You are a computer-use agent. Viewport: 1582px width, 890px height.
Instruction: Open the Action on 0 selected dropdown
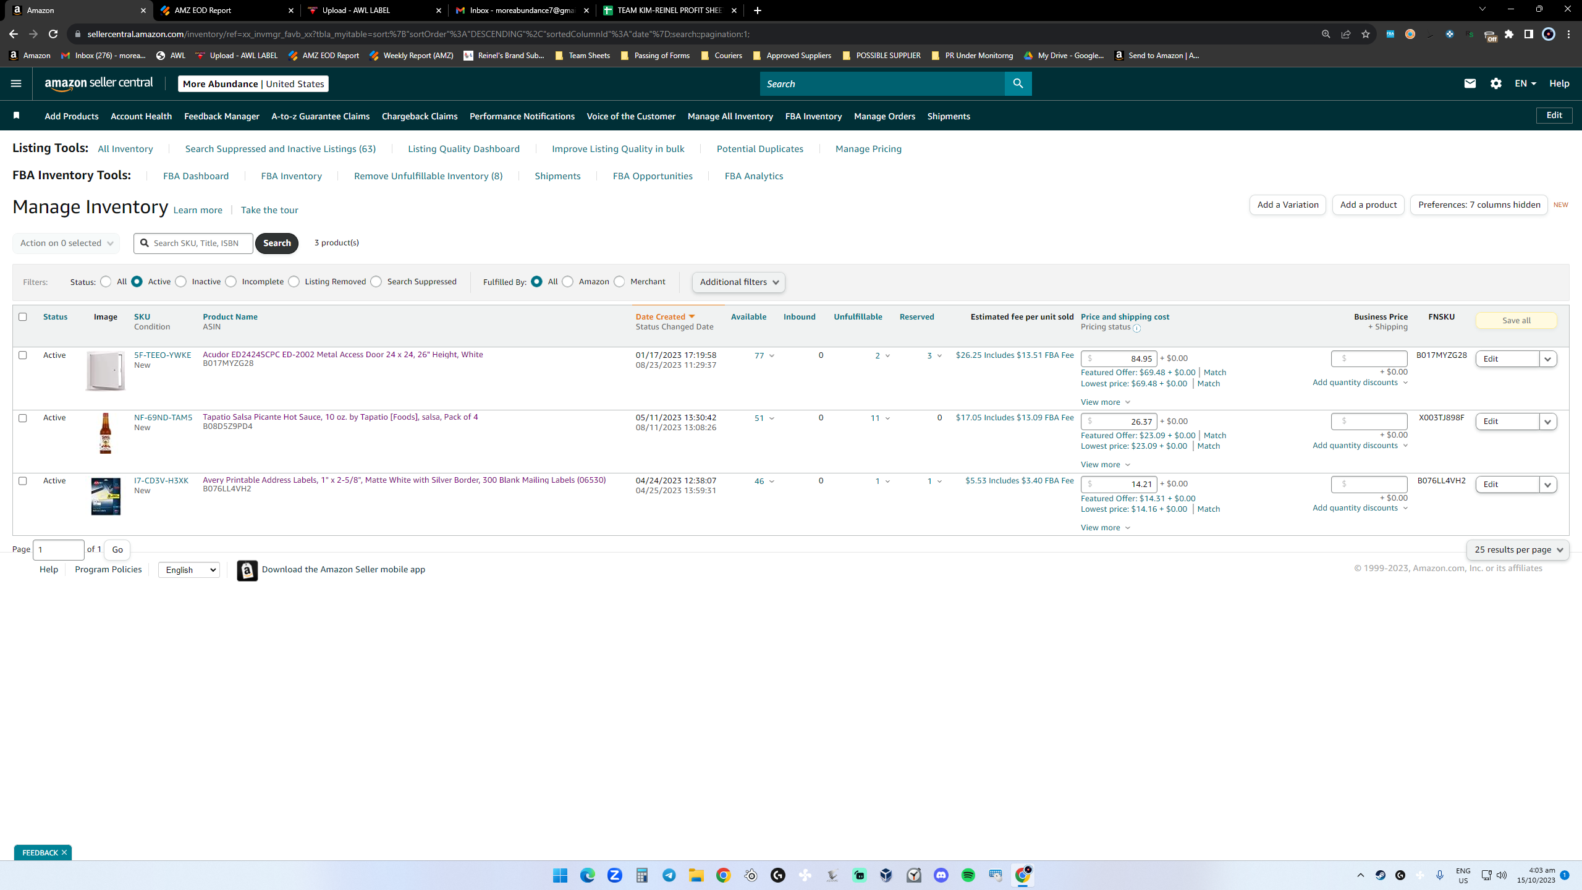click(66, 243)
